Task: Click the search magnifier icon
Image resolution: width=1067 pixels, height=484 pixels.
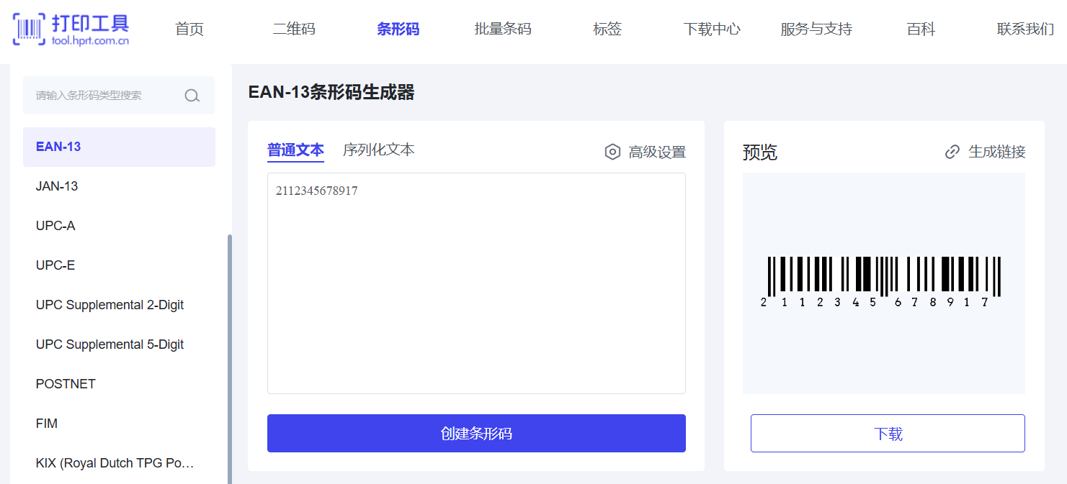Action: [192, 96]
